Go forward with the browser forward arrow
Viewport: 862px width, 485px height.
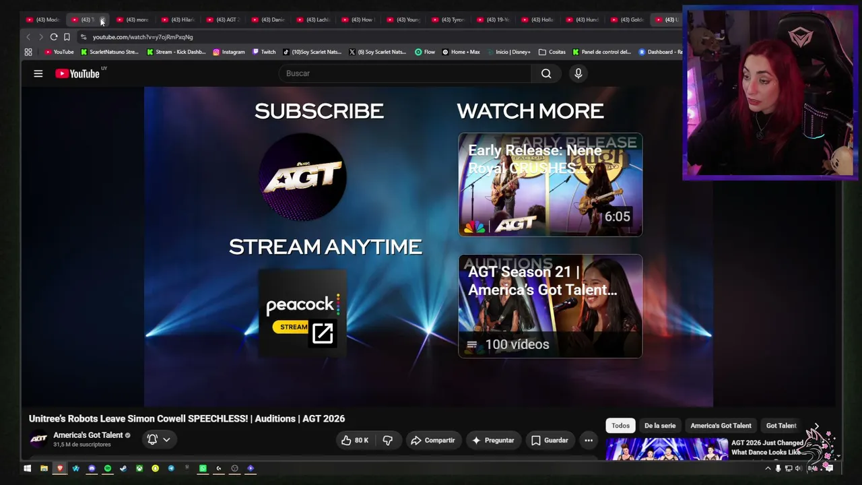pyautogui.click(x=41, y=37)
